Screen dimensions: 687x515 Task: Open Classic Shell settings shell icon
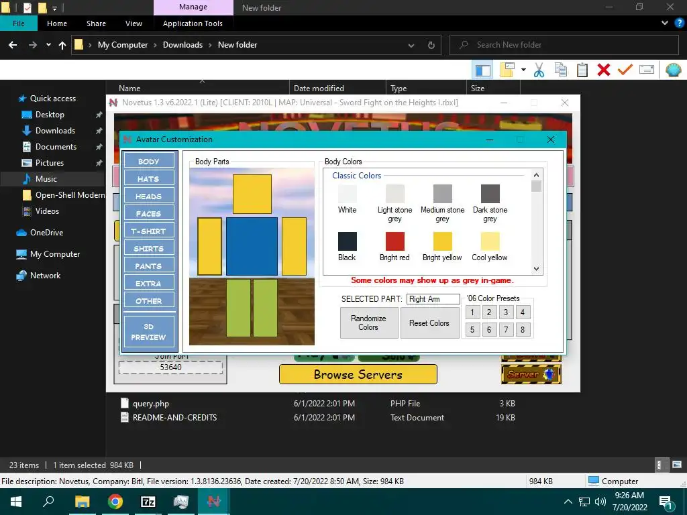674,70
